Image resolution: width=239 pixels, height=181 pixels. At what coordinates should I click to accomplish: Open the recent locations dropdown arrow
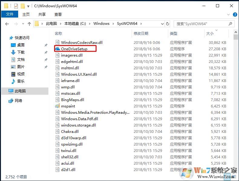pos(23,24)
